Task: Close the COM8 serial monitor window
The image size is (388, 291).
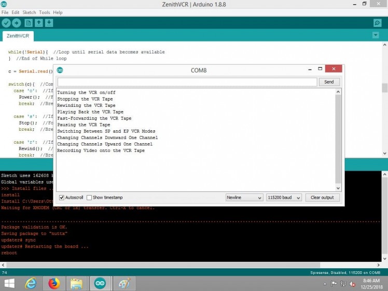Action: 334,68
